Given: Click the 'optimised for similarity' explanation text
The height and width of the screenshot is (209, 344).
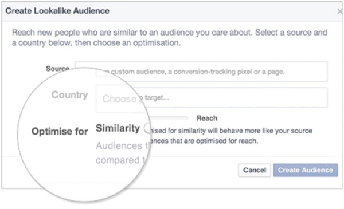Looking at the screenshot, I should pos(232,131).
